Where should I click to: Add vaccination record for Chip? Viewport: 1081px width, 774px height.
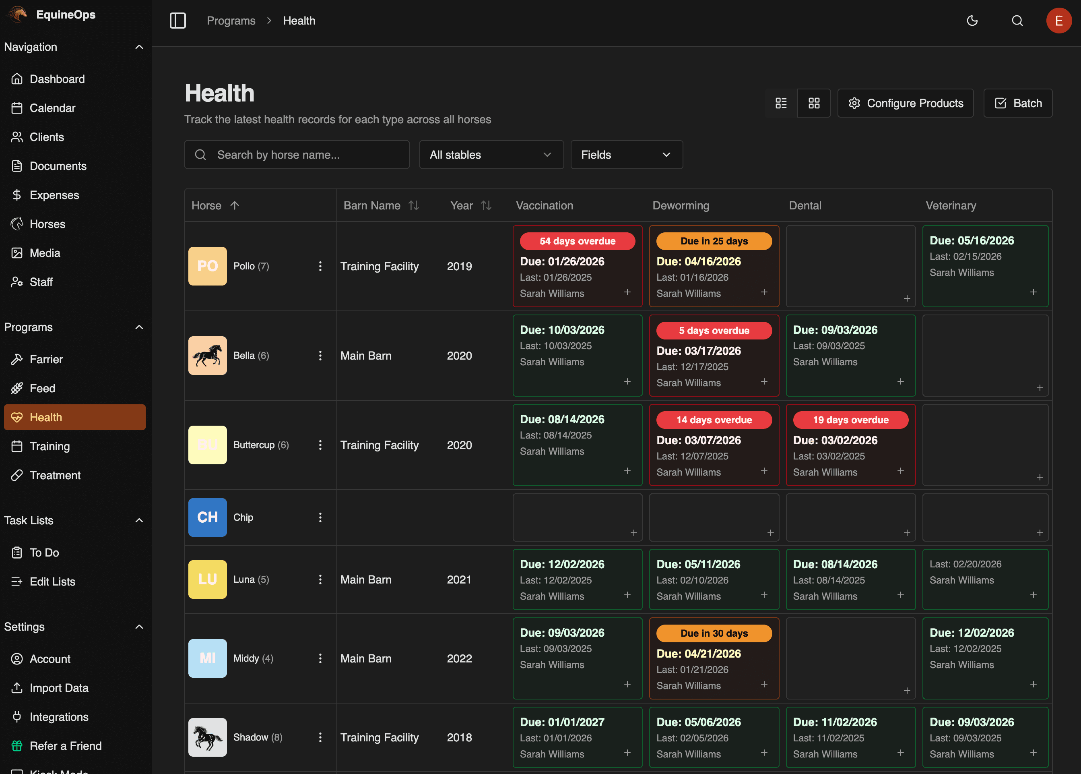pyautogui.click(x=633, y=533)
